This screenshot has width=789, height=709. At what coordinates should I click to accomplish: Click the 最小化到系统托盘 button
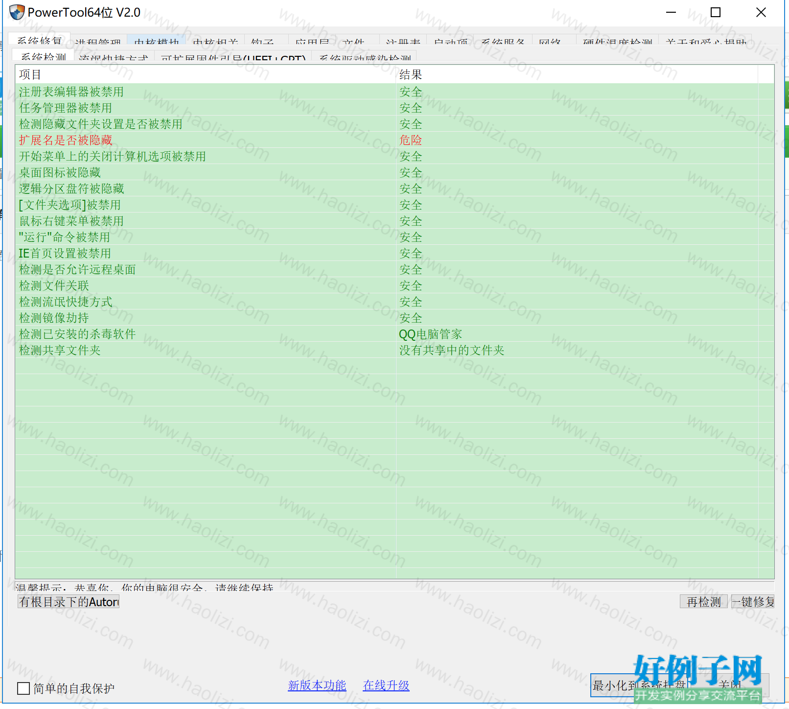639,685
